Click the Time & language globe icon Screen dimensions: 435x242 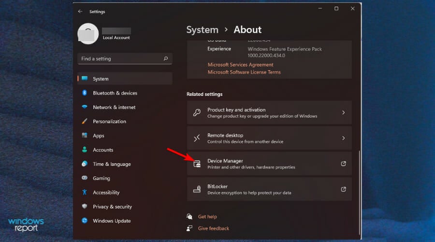pyautogui.click(x=85, y=164)
